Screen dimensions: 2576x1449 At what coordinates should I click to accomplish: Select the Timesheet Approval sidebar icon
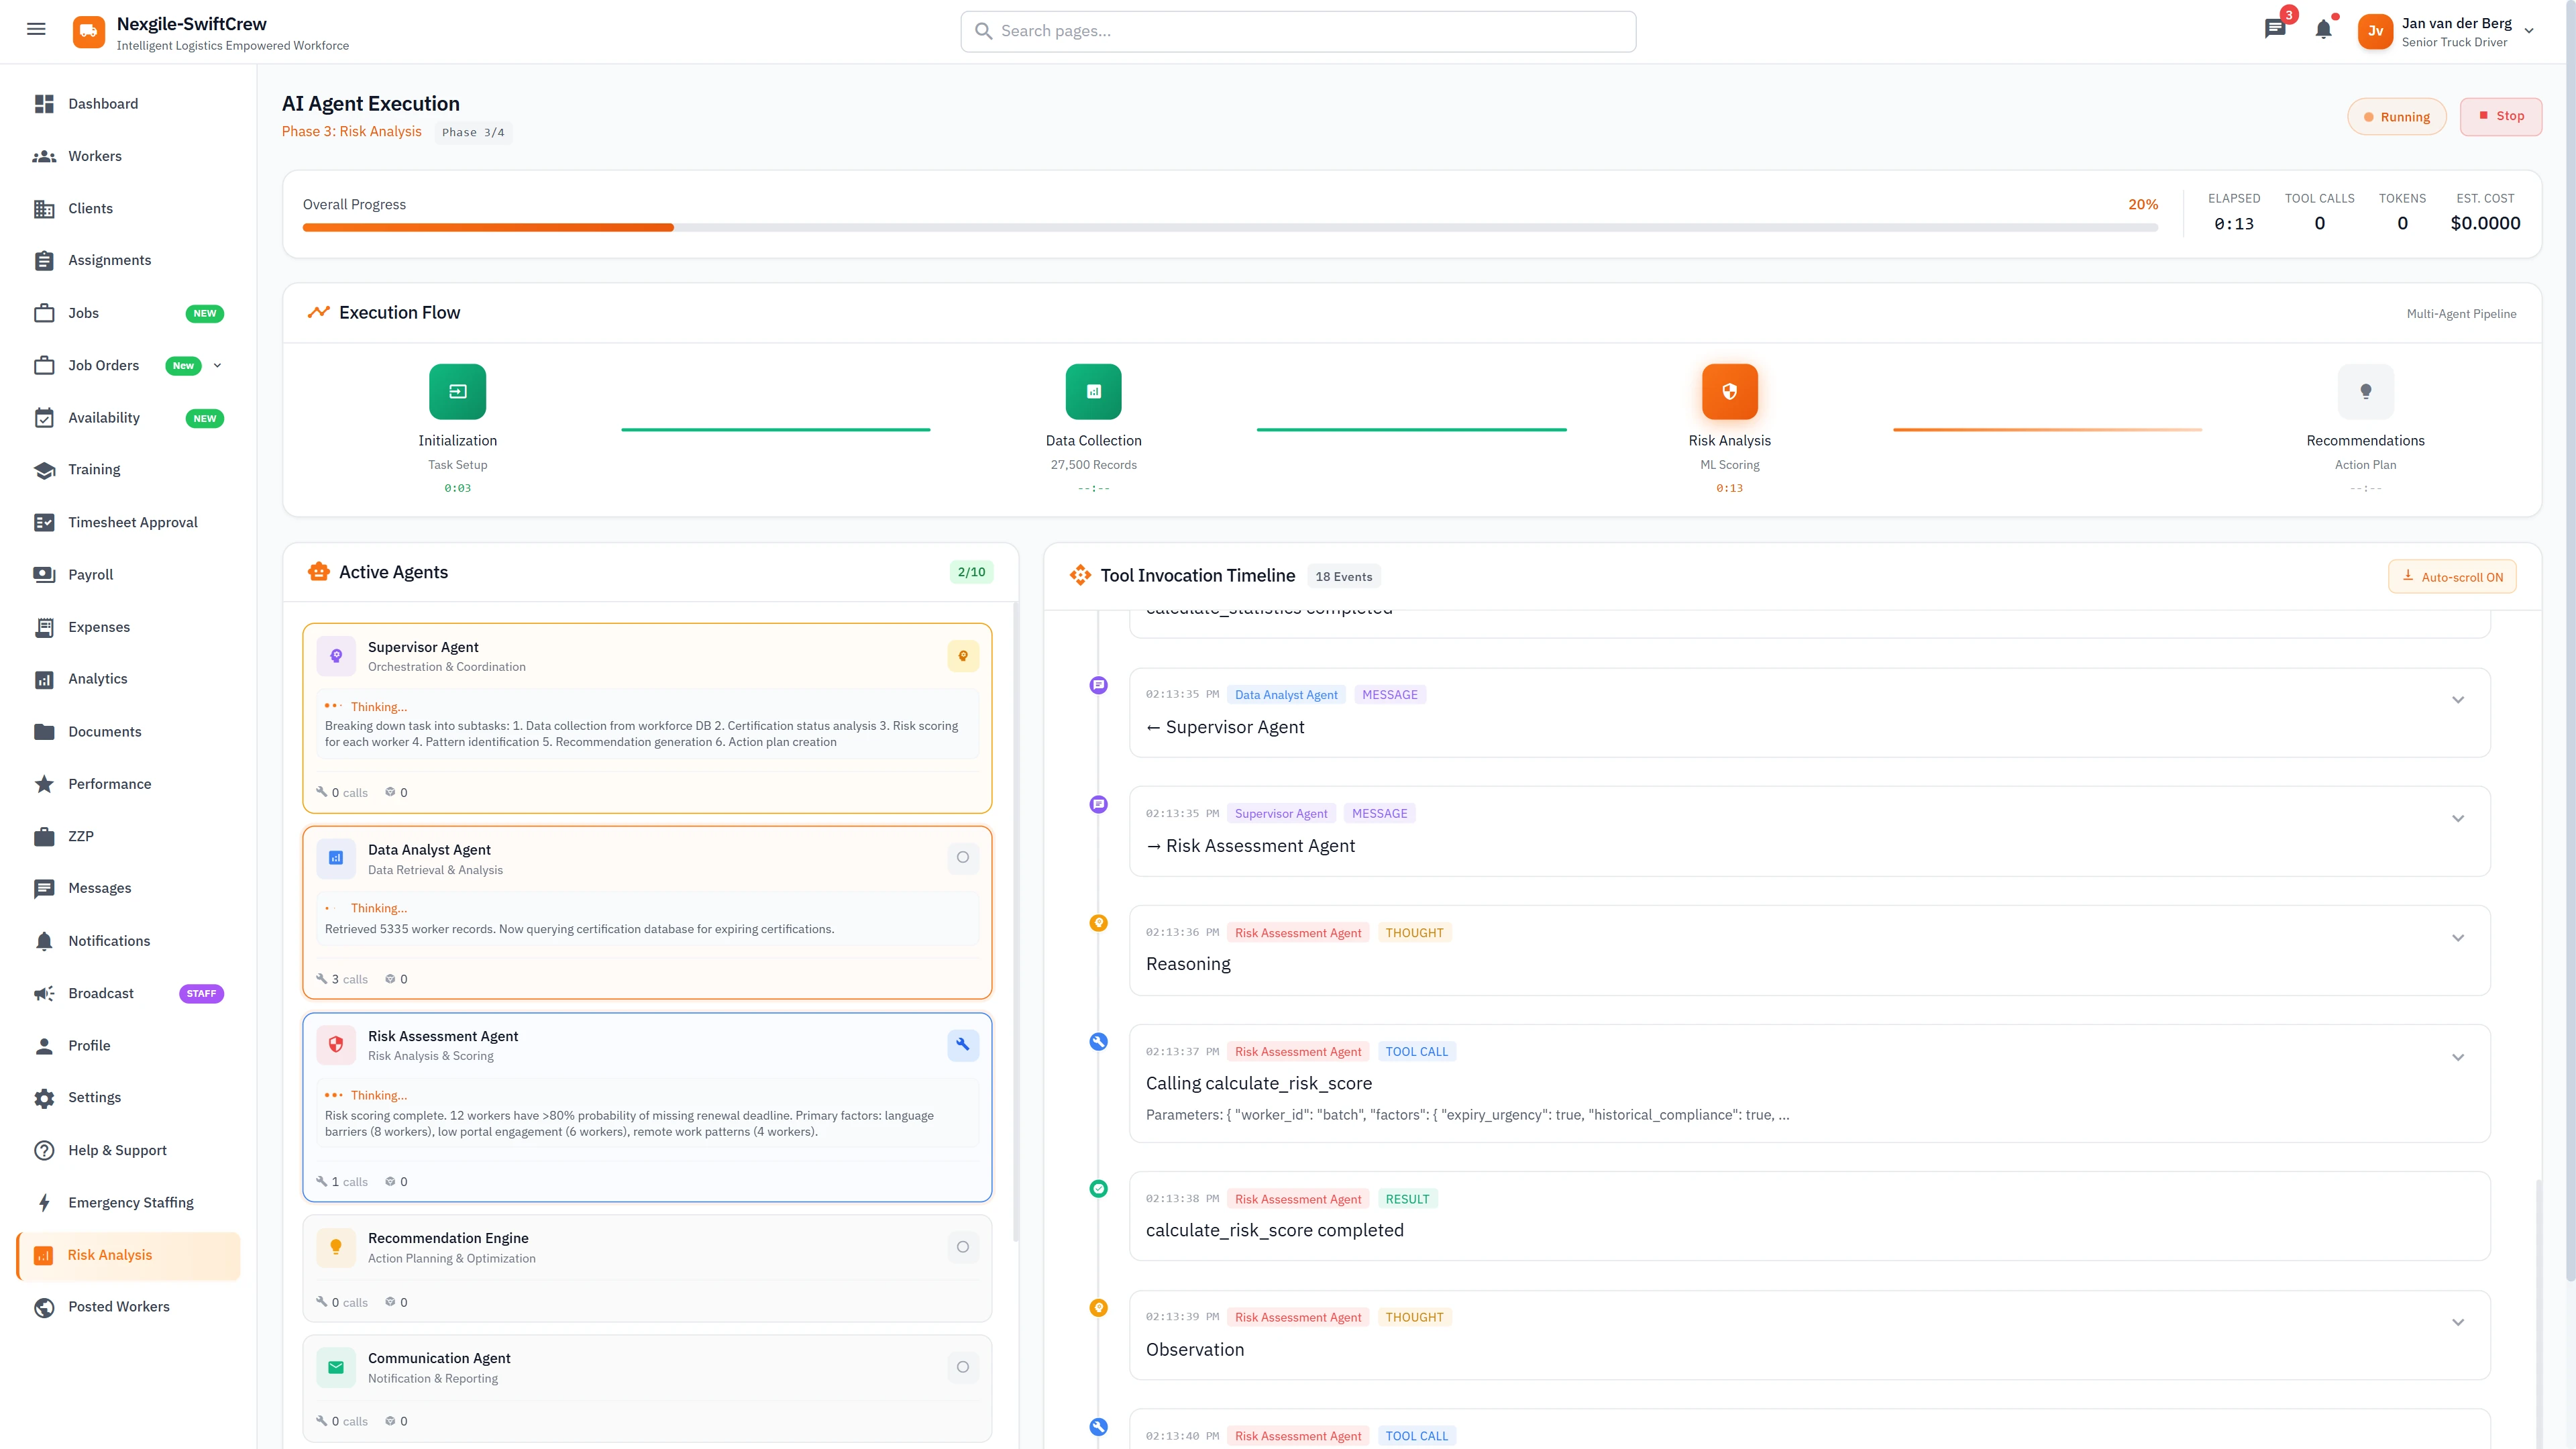(45, 521)
